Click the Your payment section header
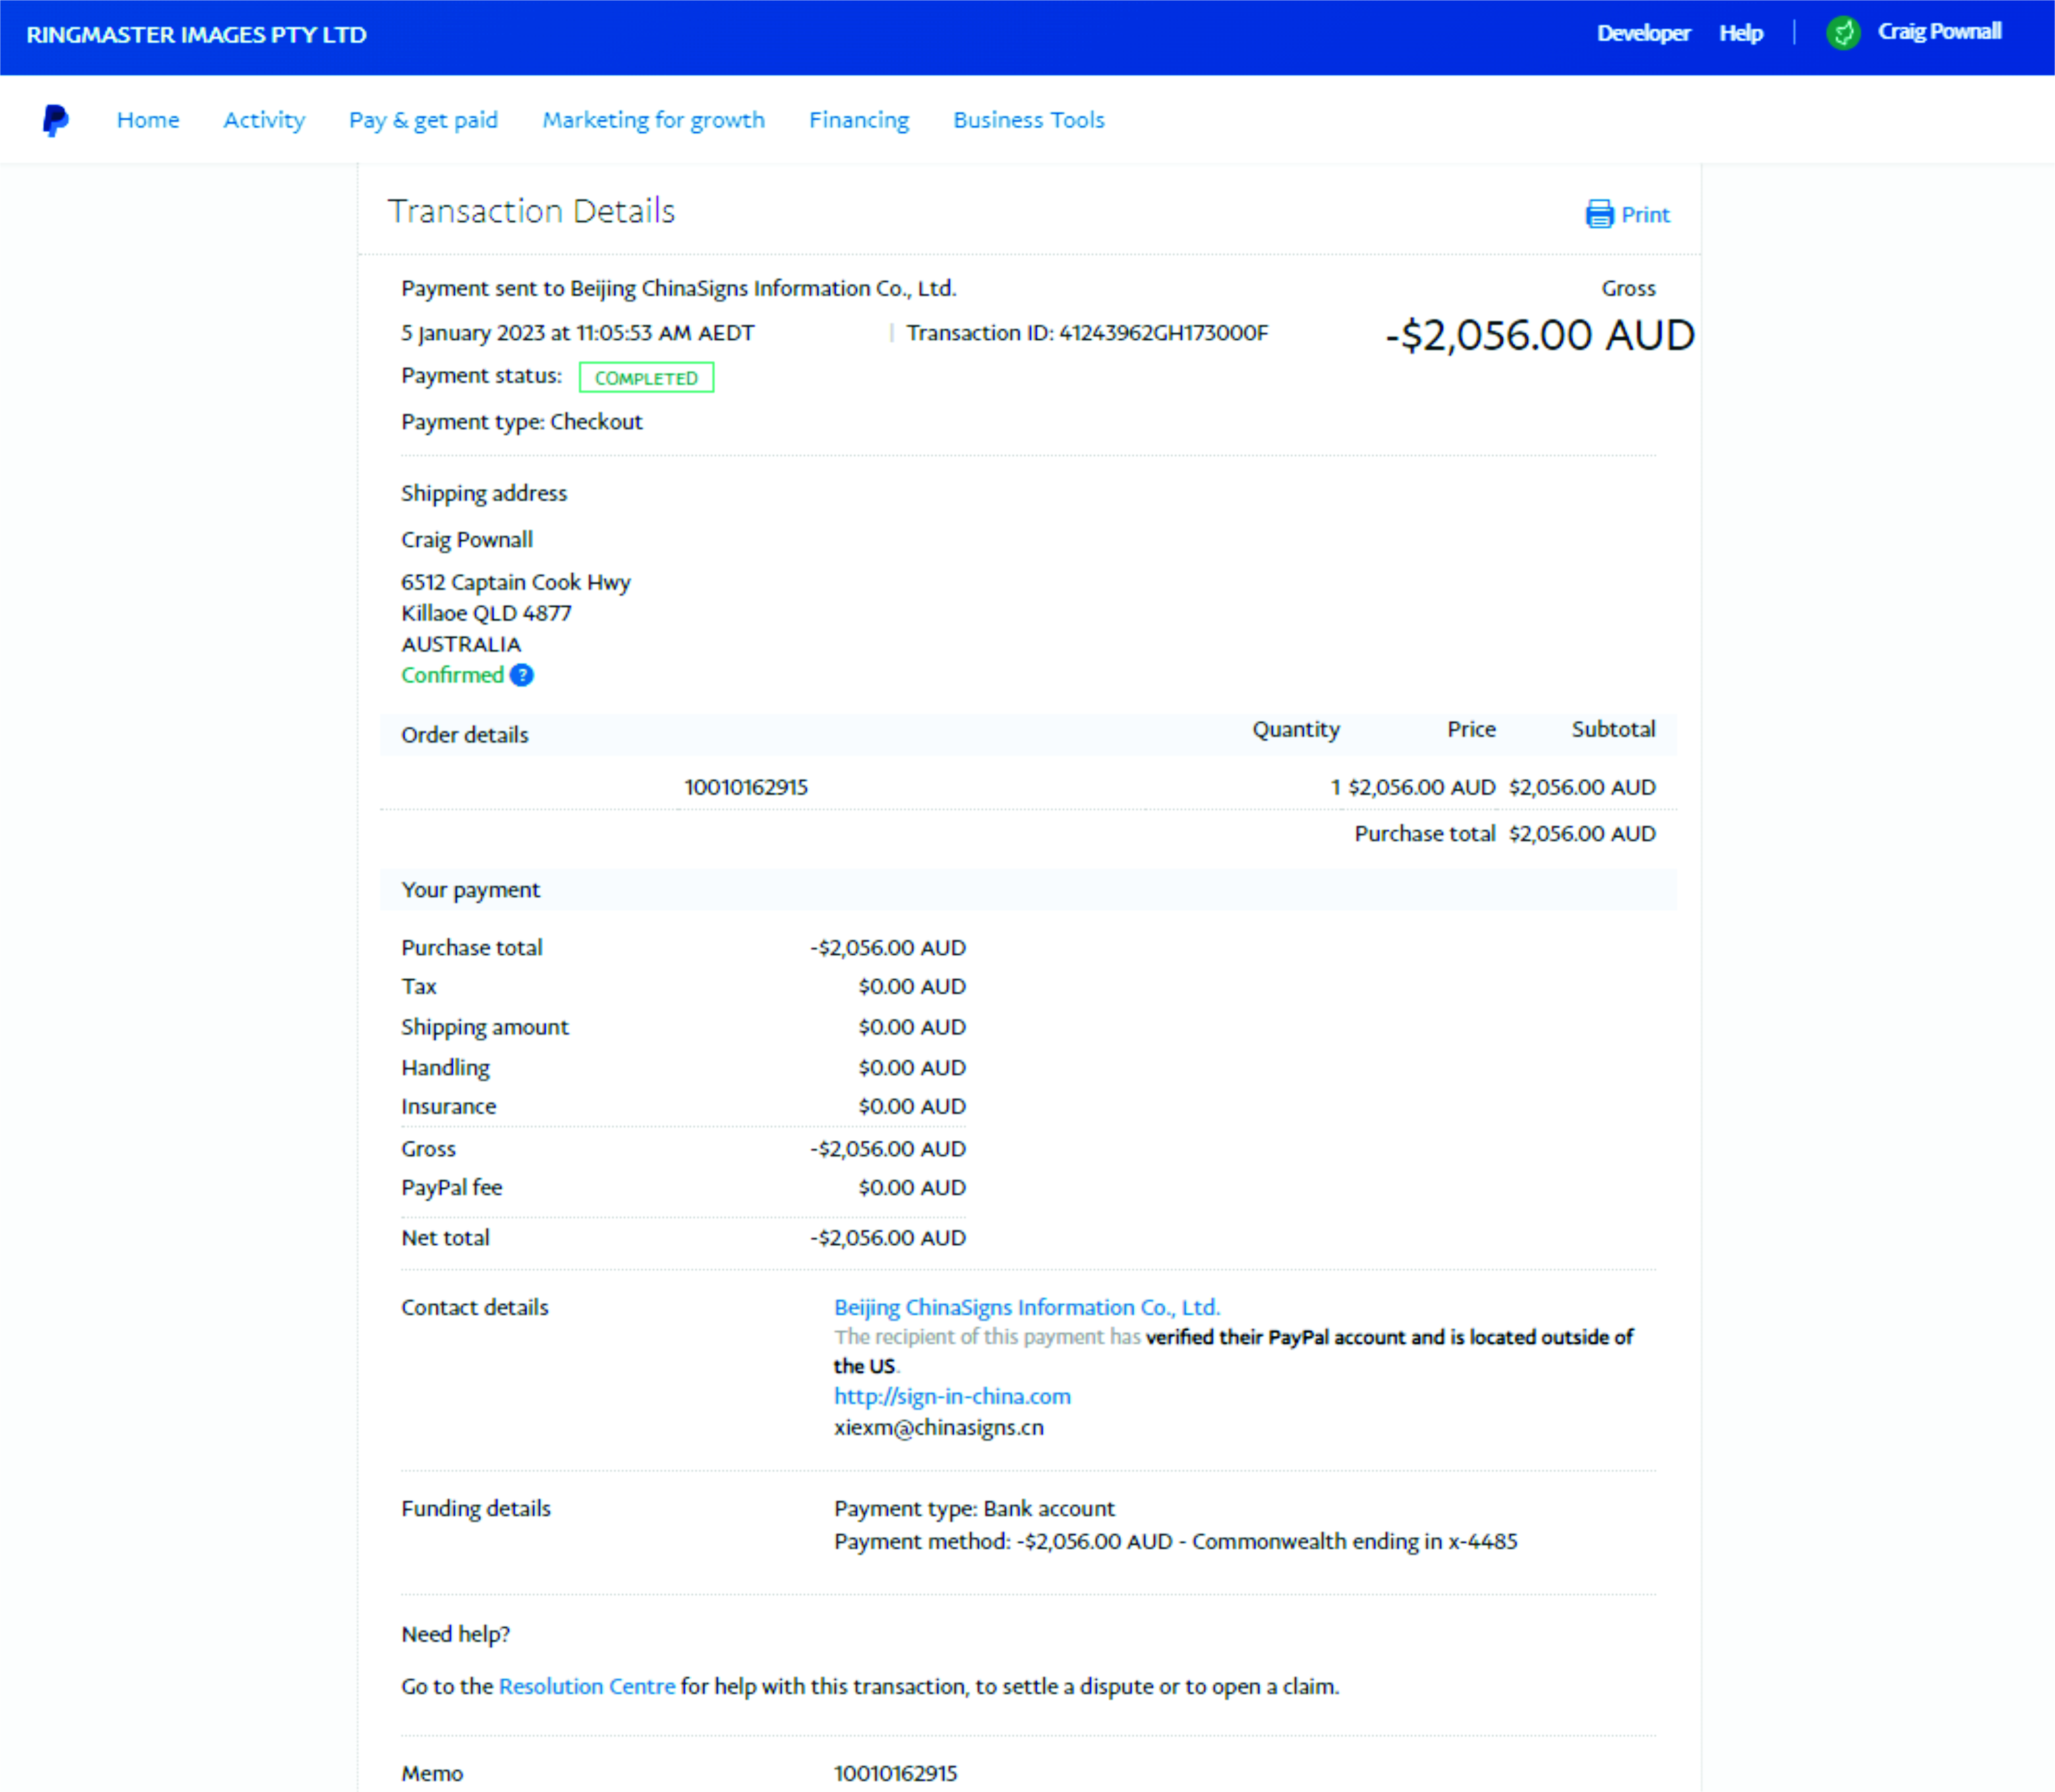 click(x=470, y=890)
